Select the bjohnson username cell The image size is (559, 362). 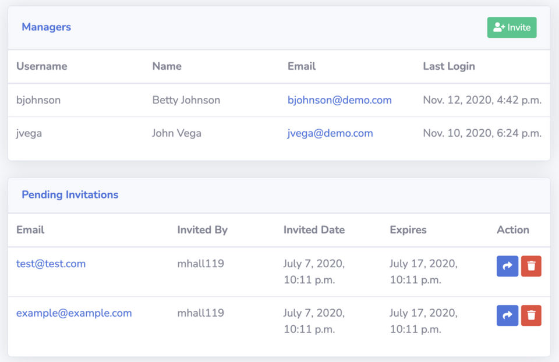coord(38,100)
